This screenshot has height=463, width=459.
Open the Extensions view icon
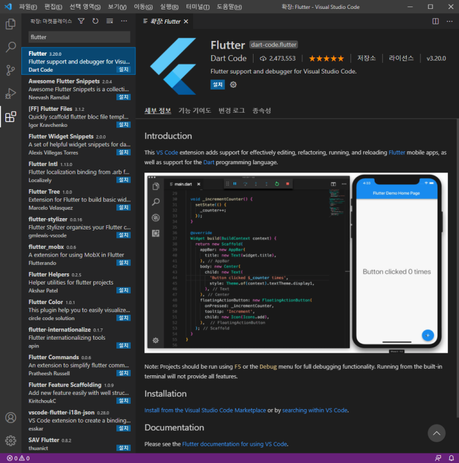pyautogui.click(x=11, y=117)
